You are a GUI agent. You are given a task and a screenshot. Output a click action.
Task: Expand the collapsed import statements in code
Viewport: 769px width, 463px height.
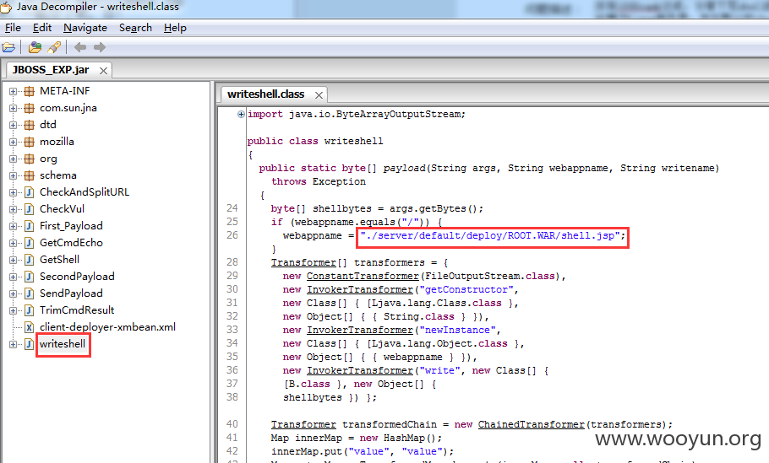tap(241, 115)
